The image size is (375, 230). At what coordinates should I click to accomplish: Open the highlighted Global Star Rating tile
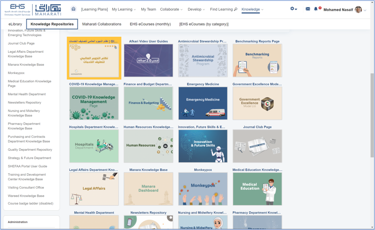coord(94,58)
